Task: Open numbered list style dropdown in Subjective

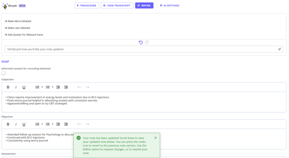Action: coord(42,87)
